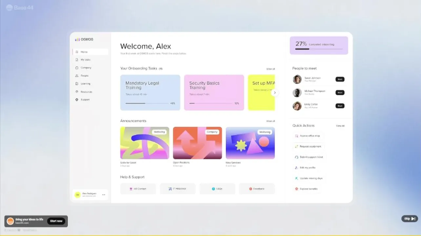Click the Resources sidebar icon
This screenshot has width=421, height=236.
(x=77, y=92)
